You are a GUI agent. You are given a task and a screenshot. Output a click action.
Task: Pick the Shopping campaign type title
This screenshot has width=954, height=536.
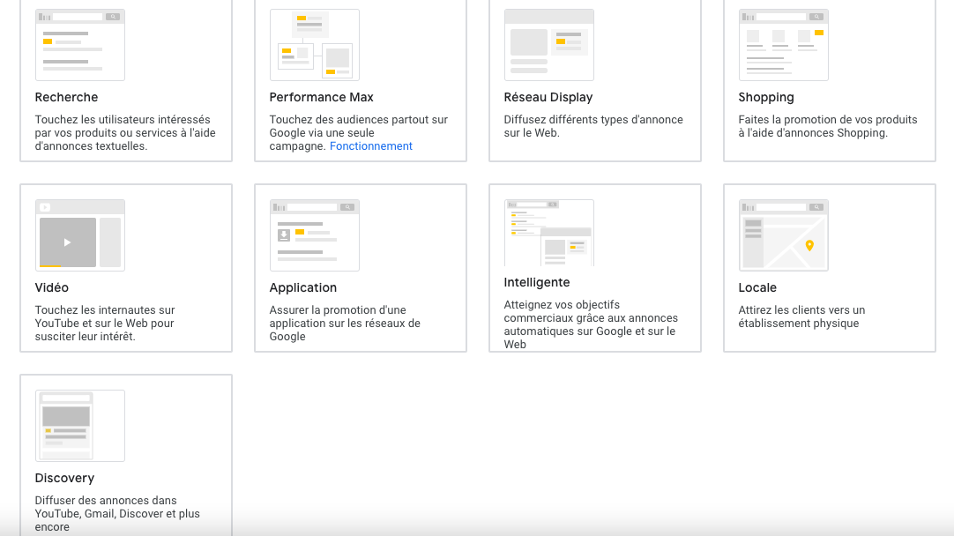(x=766, y=97)
